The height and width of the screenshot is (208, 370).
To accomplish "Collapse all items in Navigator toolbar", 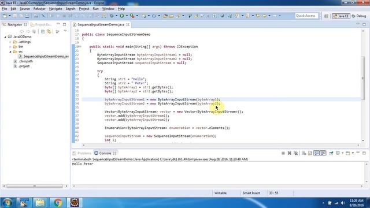I will tap(43, 31).
